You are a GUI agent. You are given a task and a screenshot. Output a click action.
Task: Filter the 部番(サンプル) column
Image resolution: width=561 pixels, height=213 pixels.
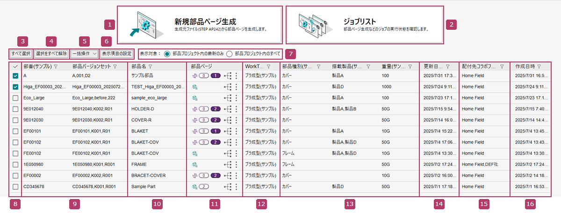56,67
